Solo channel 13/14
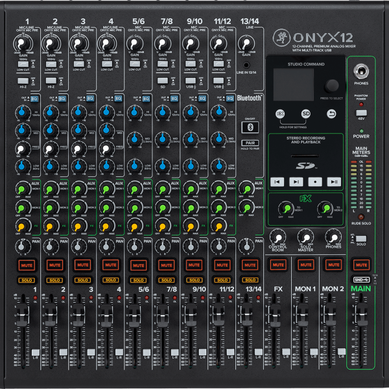 coord(250,280)
